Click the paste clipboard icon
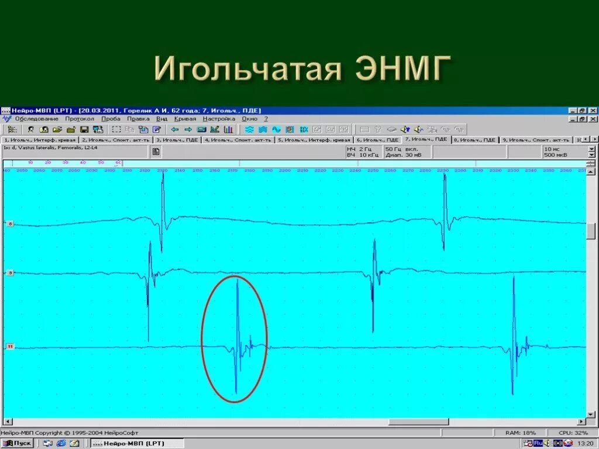This screenshot has width=599, height=449. pyautogui.click(x=143, y=129)
